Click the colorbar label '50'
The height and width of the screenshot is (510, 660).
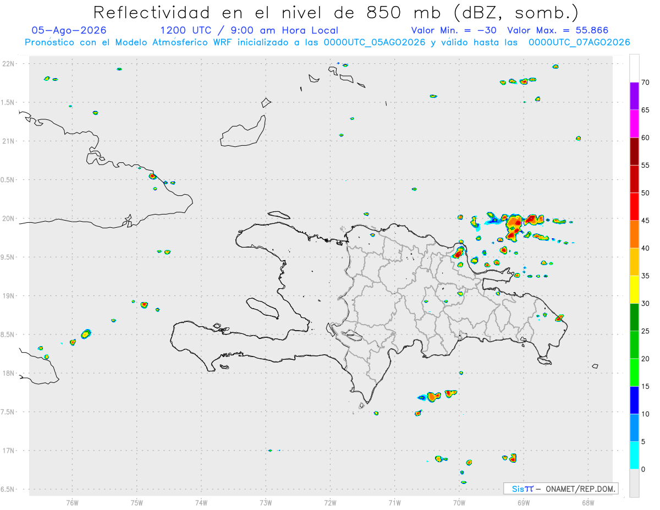tap(645, 193)
